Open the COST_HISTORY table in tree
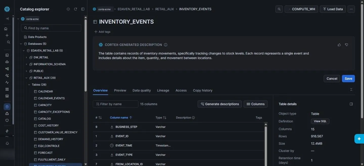The height and width of the screenshot is (166, 364). (x=48, y=126)
